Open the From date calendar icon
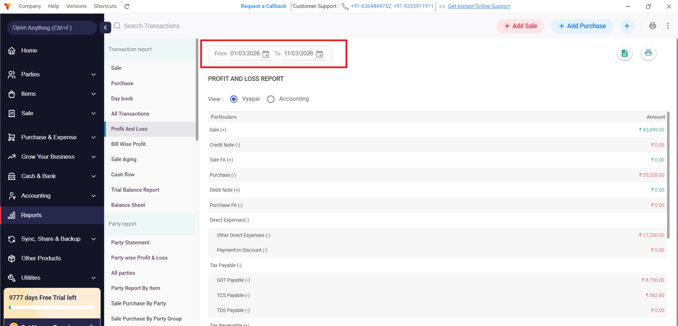 pyautogui.click(x=266, y=54)
